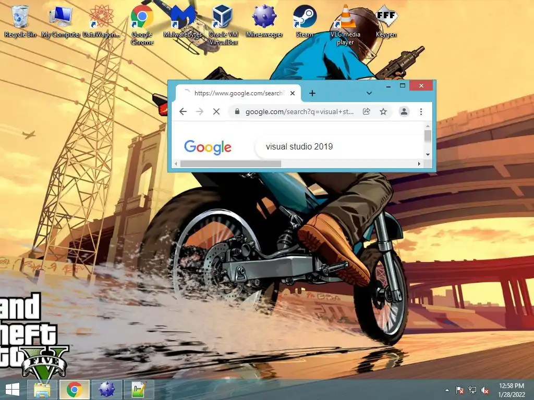Open the Action Center flag icon
Viewport: 534px width, 400px height.
[459, 390]
